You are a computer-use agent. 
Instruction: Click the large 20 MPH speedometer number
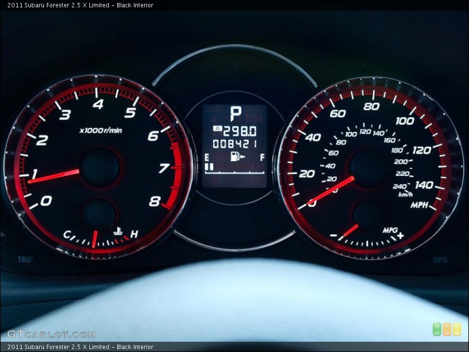[307, 174]
